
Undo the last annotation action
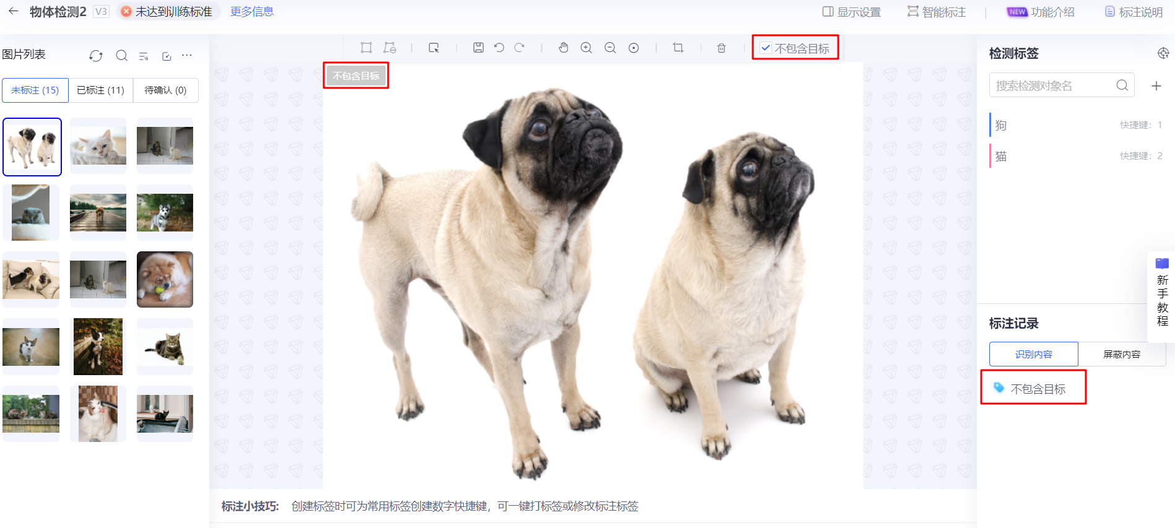pos(499,48)
